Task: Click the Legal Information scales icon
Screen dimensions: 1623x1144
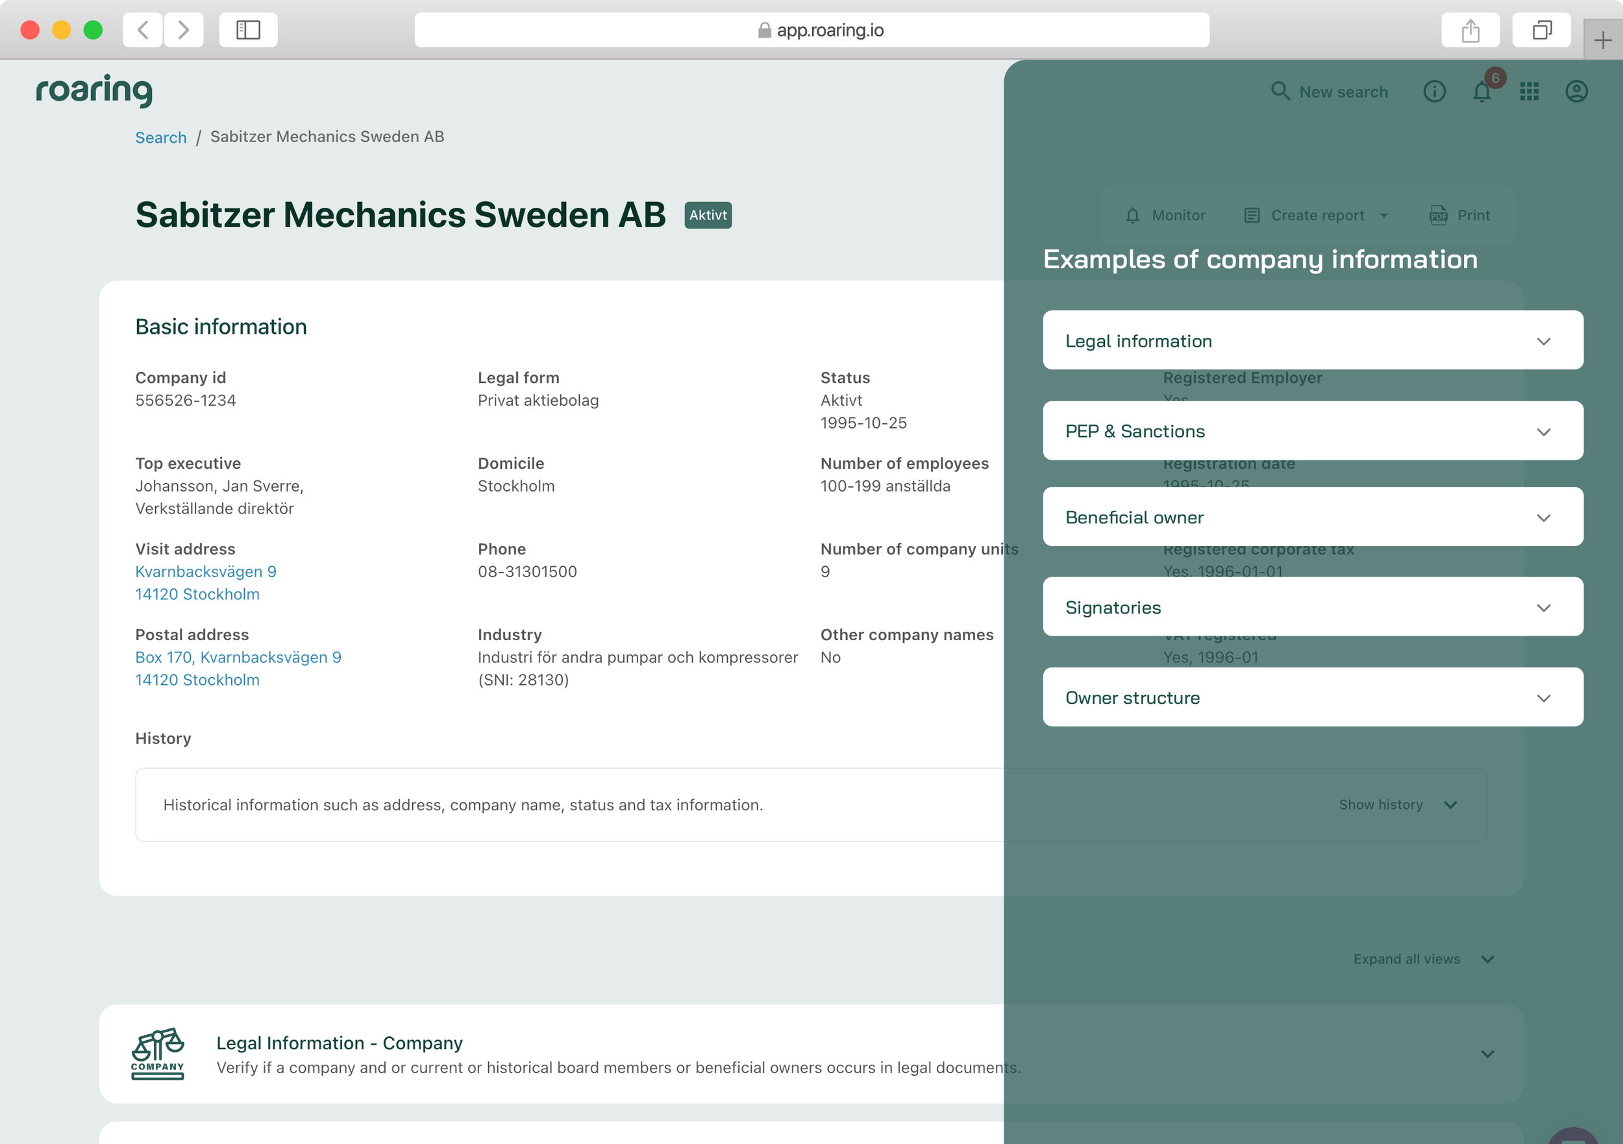Action: [x=158, y=1054]
